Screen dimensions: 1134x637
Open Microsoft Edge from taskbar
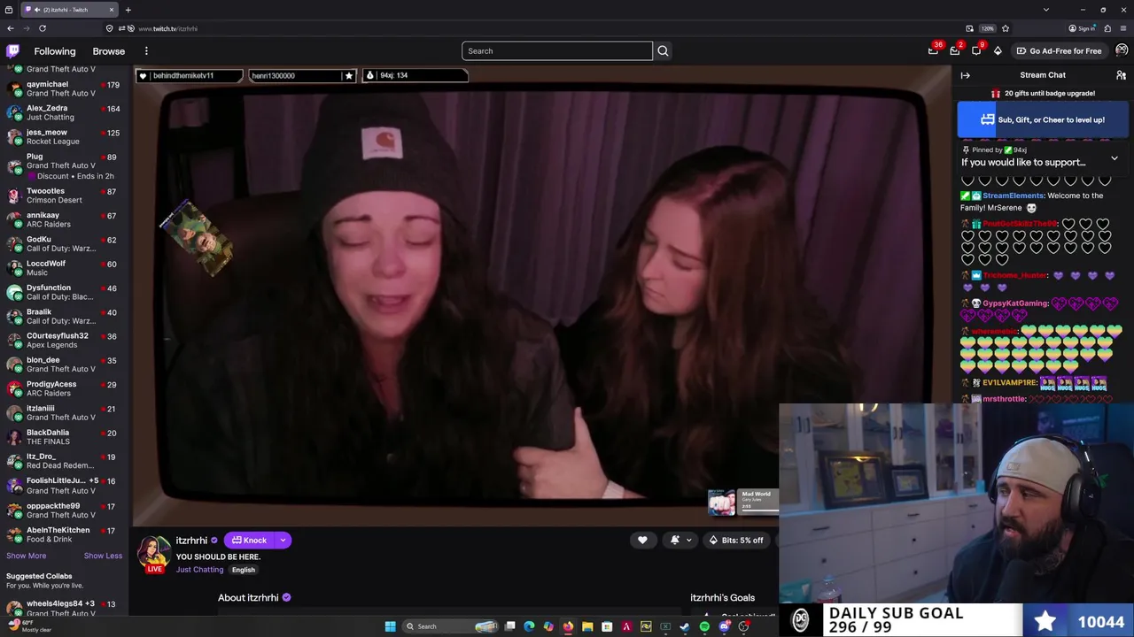(x=529, y=626)
